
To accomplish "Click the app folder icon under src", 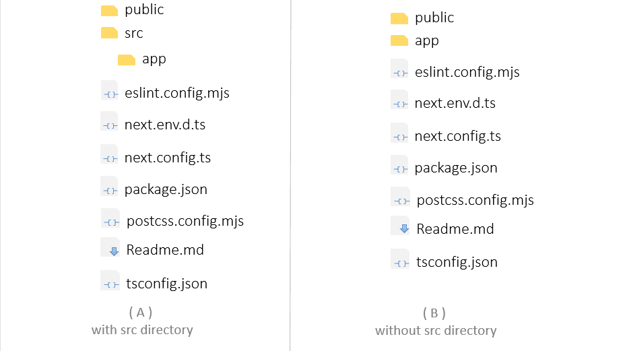I will pos(127,60).
